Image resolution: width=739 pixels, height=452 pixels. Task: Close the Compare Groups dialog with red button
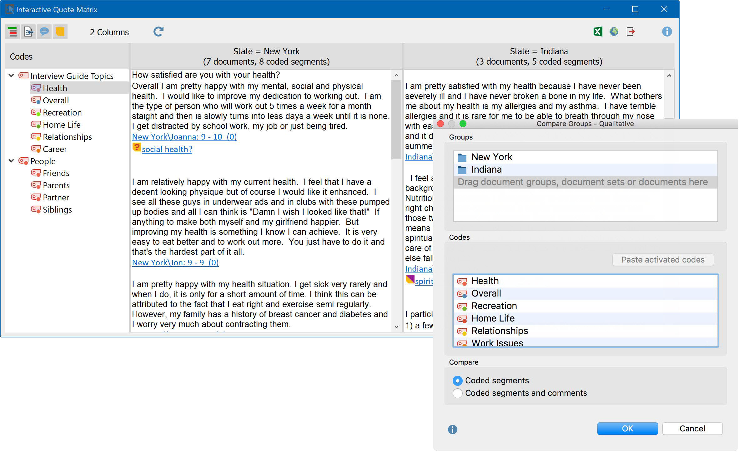click(x=441, y=124)
